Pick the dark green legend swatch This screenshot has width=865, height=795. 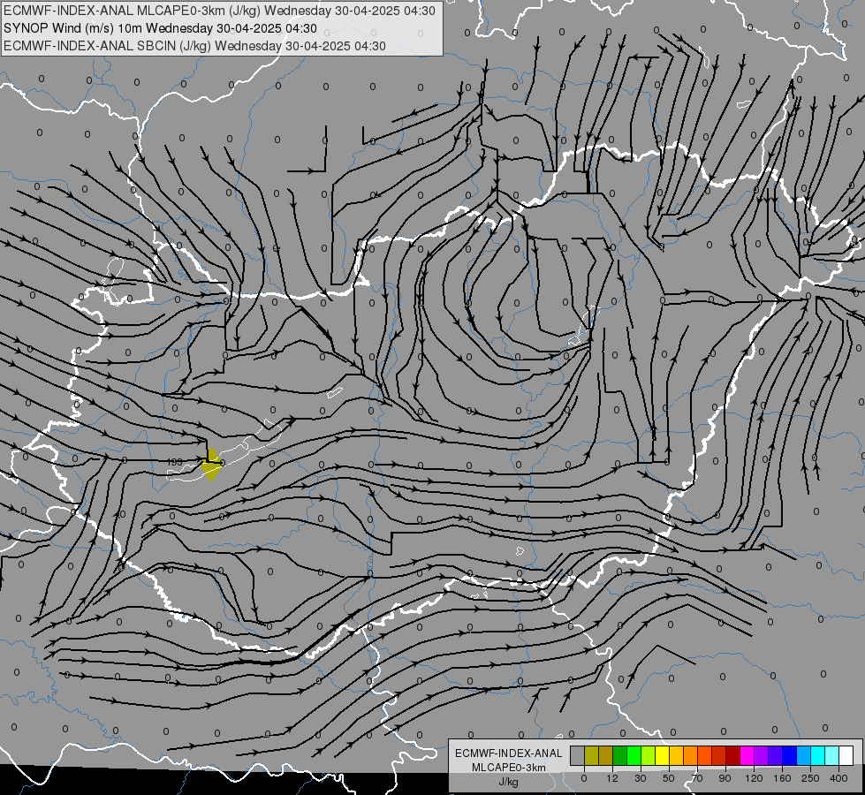tap(620, 756)
